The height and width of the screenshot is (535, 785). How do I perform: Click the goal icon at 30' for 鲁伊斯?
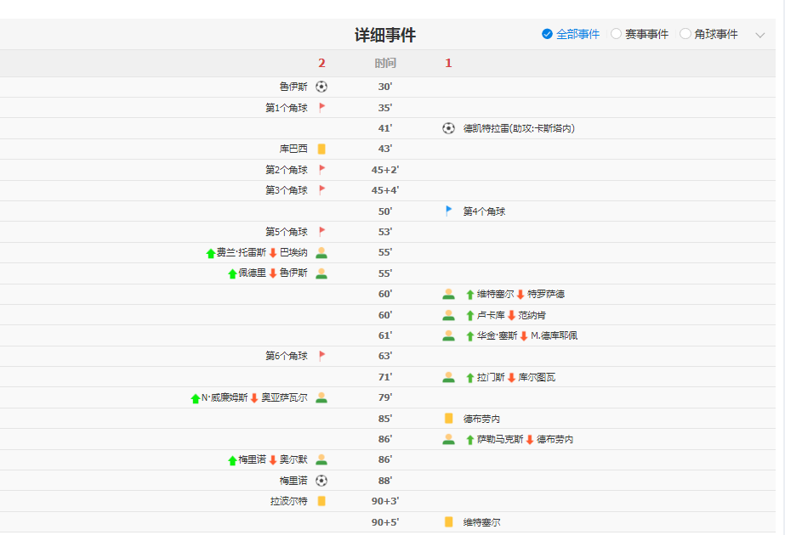pos(321,87)
